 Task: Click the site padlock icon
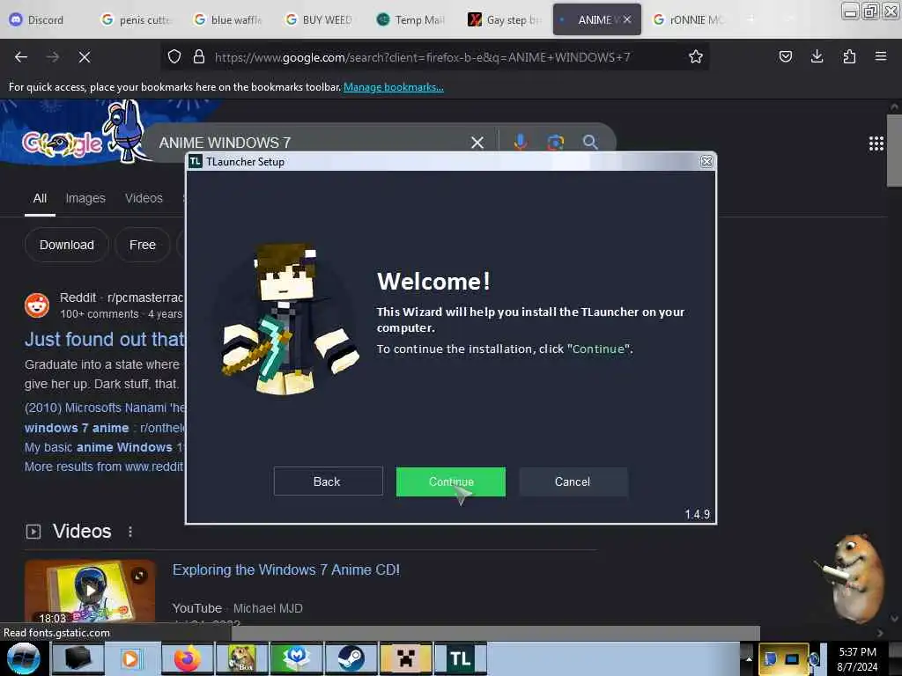pos(199,57)
